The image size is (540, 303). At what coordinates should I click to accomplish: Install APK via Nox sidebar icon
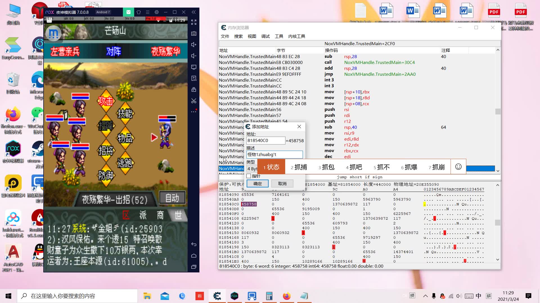click(x=194, y=78)
